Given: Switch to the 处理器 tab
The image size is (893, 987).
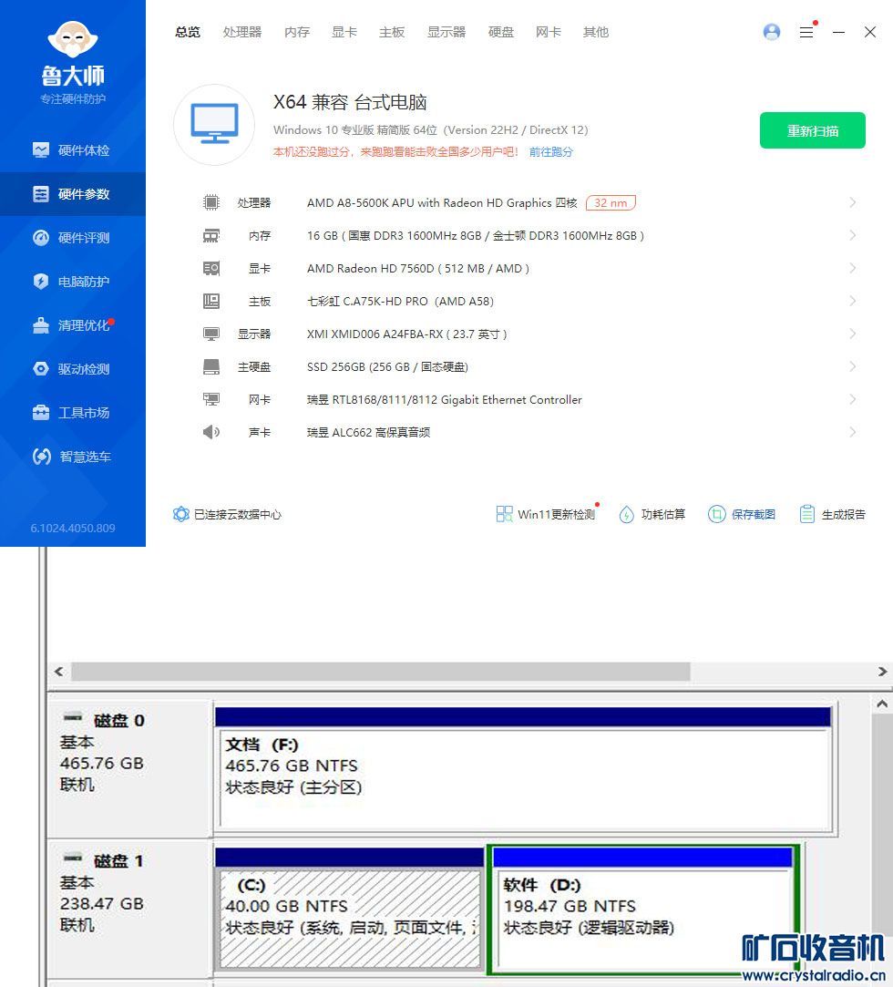Looking at the screenshot, I should tap(242, 32).
